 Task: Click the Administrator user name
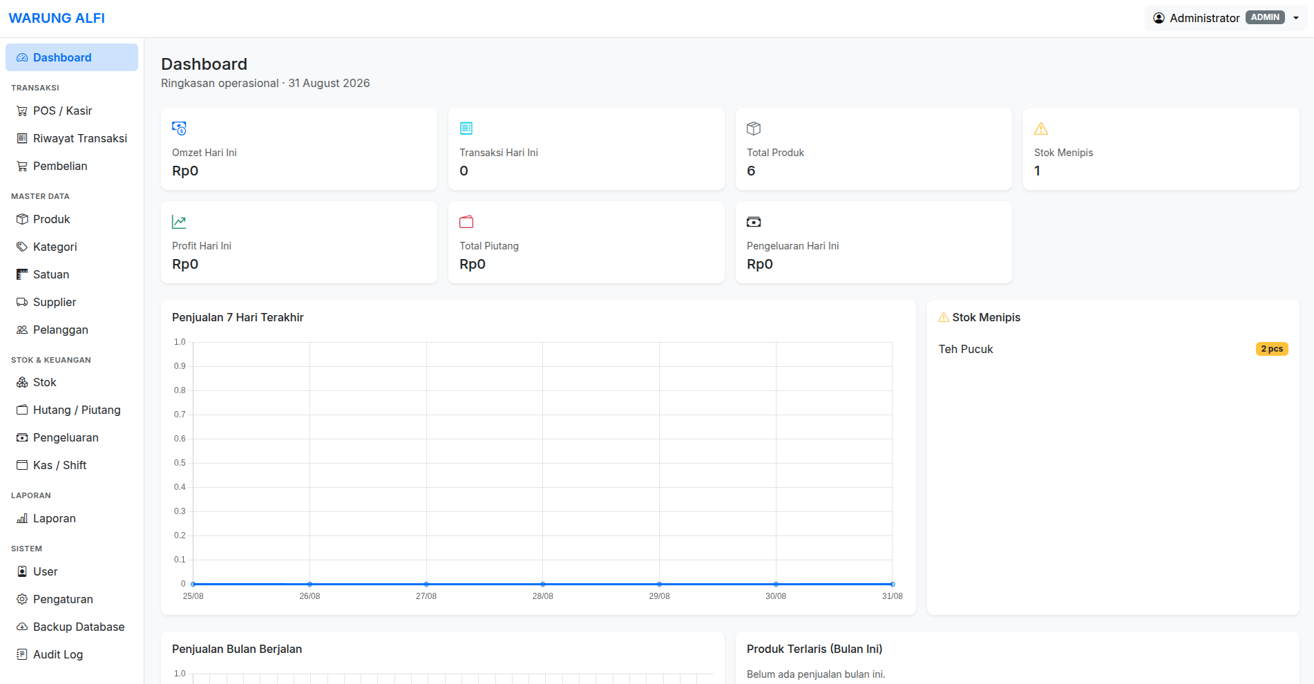point(1204,18)
